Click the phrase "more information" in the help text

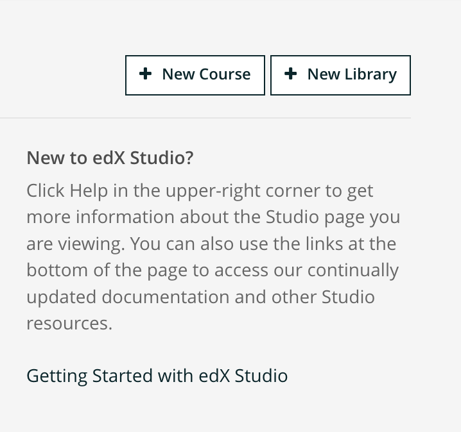click(x=101, y=217)
